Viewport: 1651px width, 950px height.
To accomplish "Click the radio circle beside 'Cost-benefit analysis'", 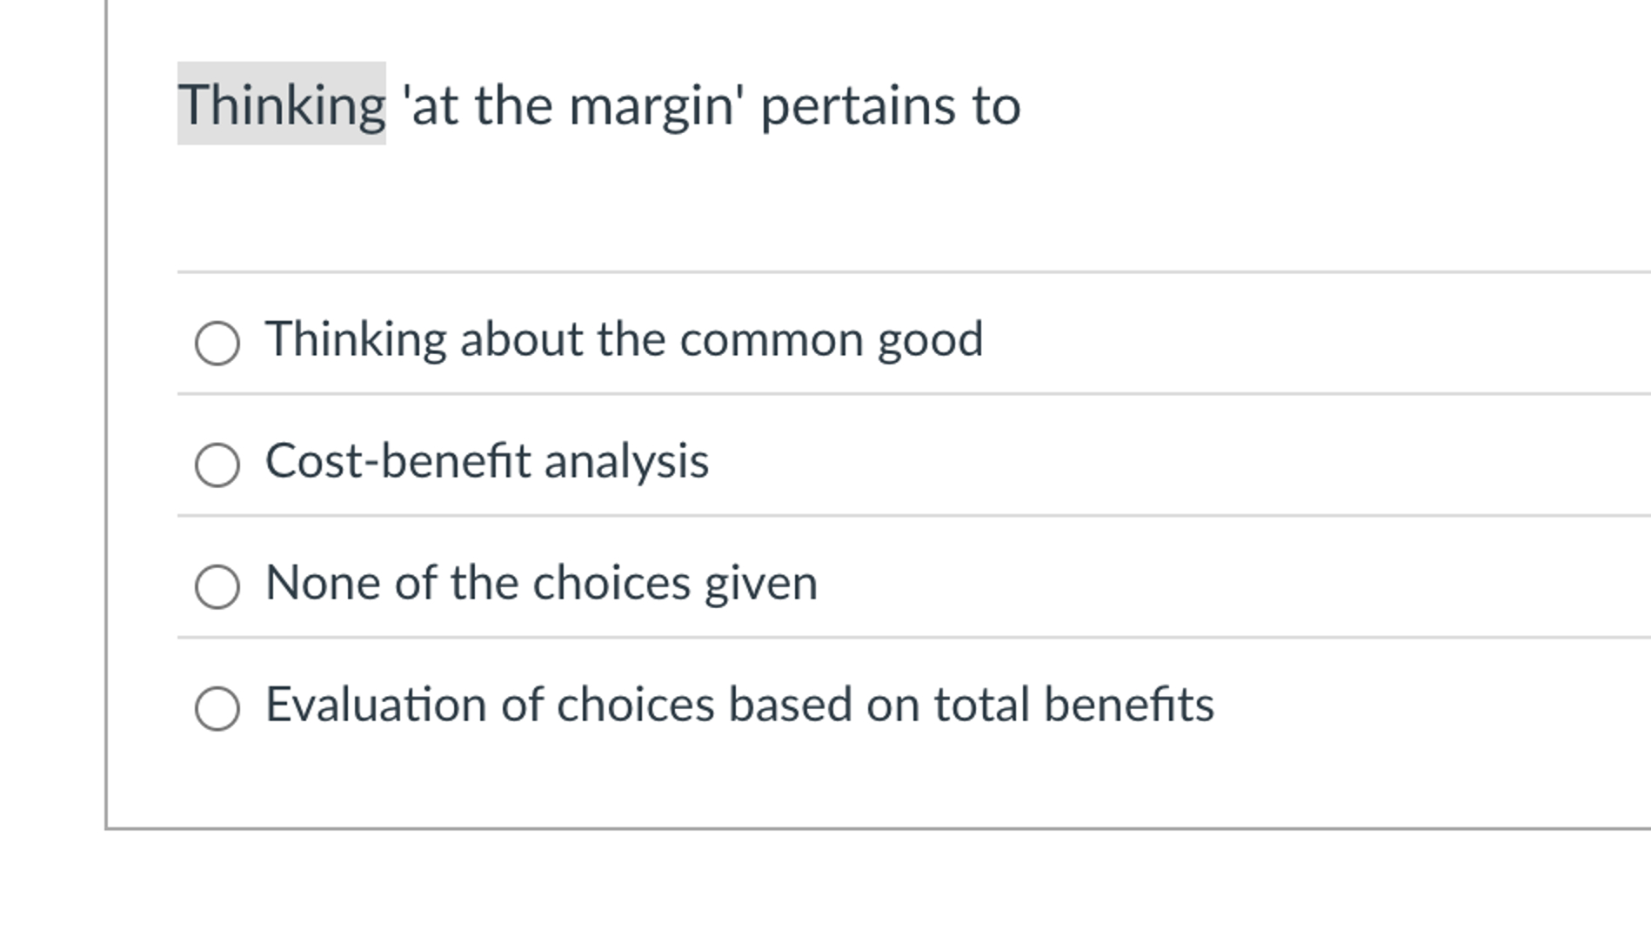I will pos(219,462).
